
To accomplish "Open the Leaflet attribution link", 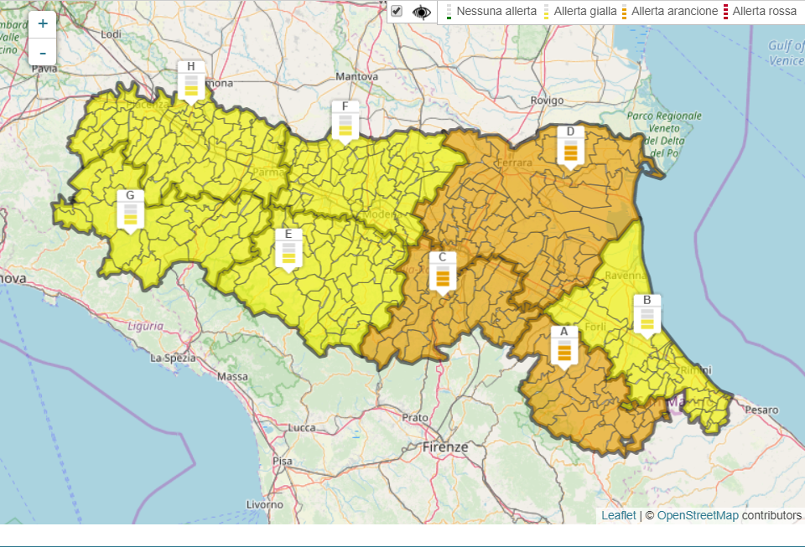I will (x=618, y=515).
